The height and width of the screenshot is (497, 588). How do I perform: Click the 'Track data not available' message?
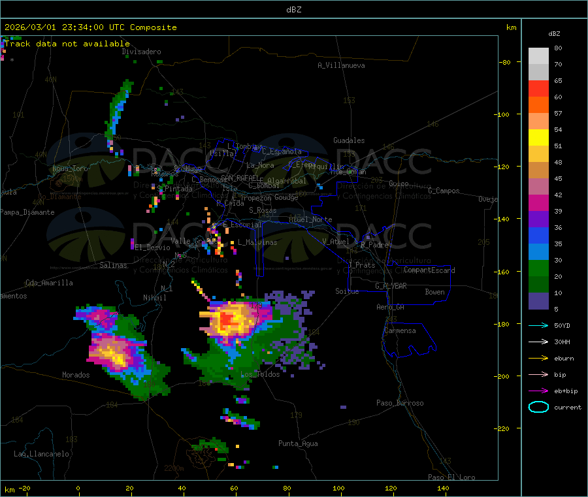click(x=67, y=44)
